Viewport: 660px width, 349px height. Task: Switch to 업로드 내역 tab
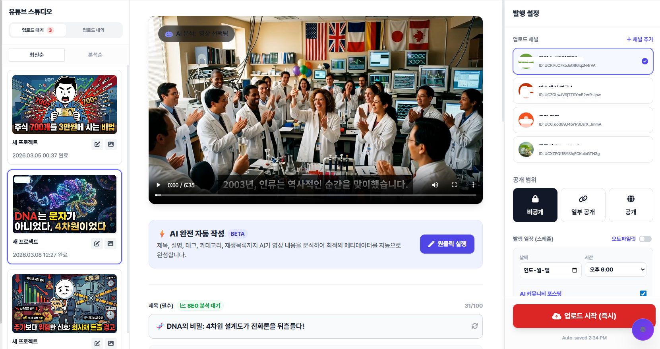[93, 30]
